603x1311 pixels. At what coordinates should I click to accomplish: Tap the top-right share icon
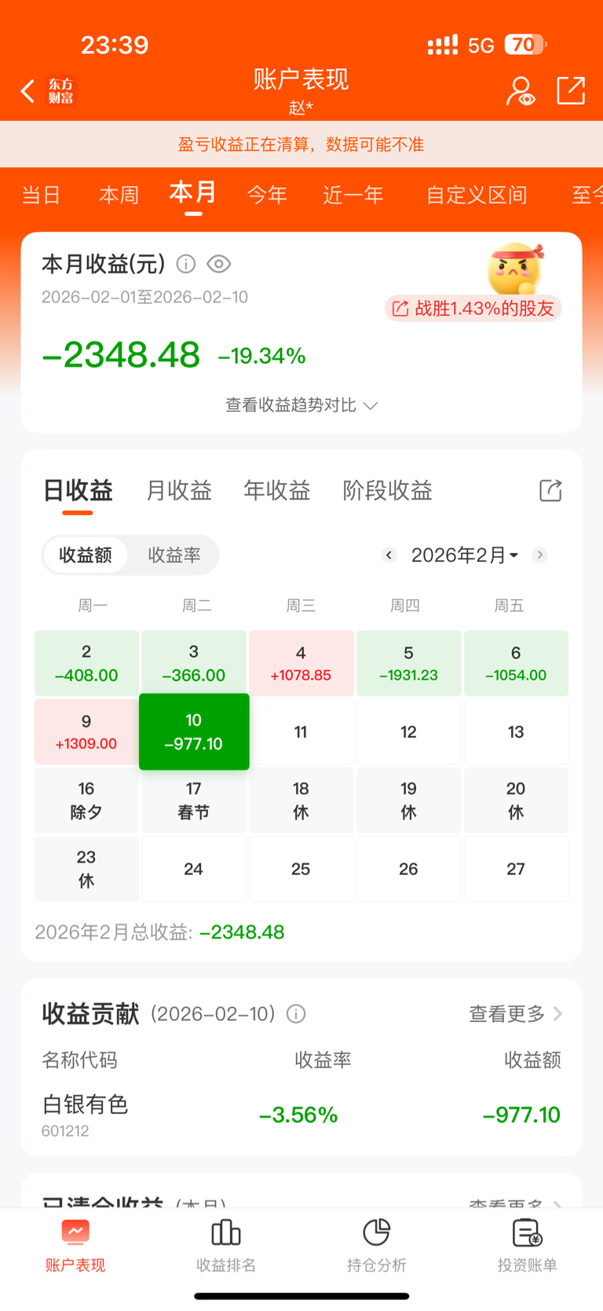pyautogui.click(x=571, y=91)
